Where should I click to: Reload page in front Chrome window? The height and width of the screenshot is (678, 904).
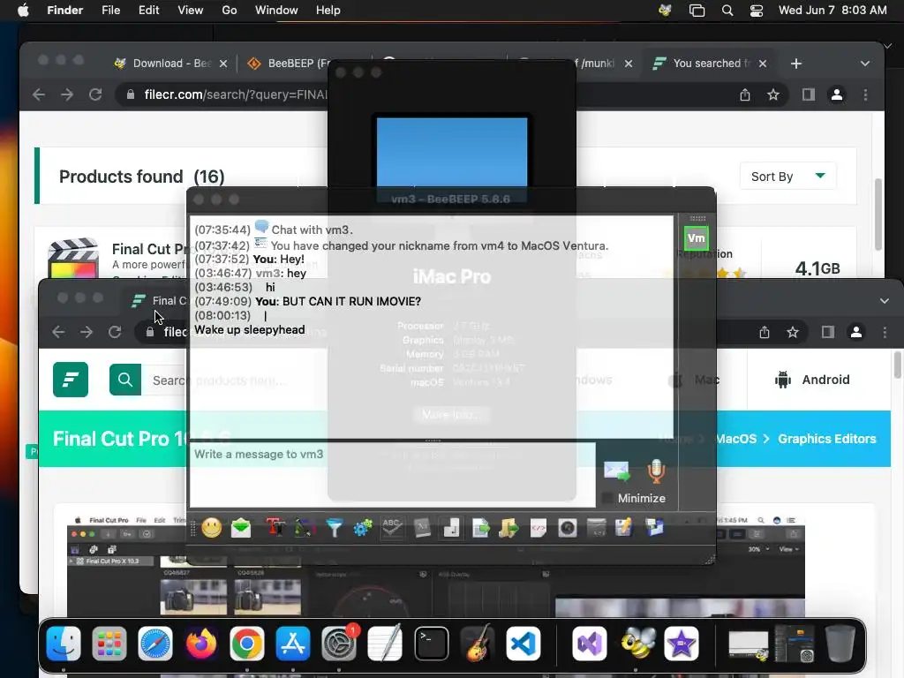coord(116,332)
